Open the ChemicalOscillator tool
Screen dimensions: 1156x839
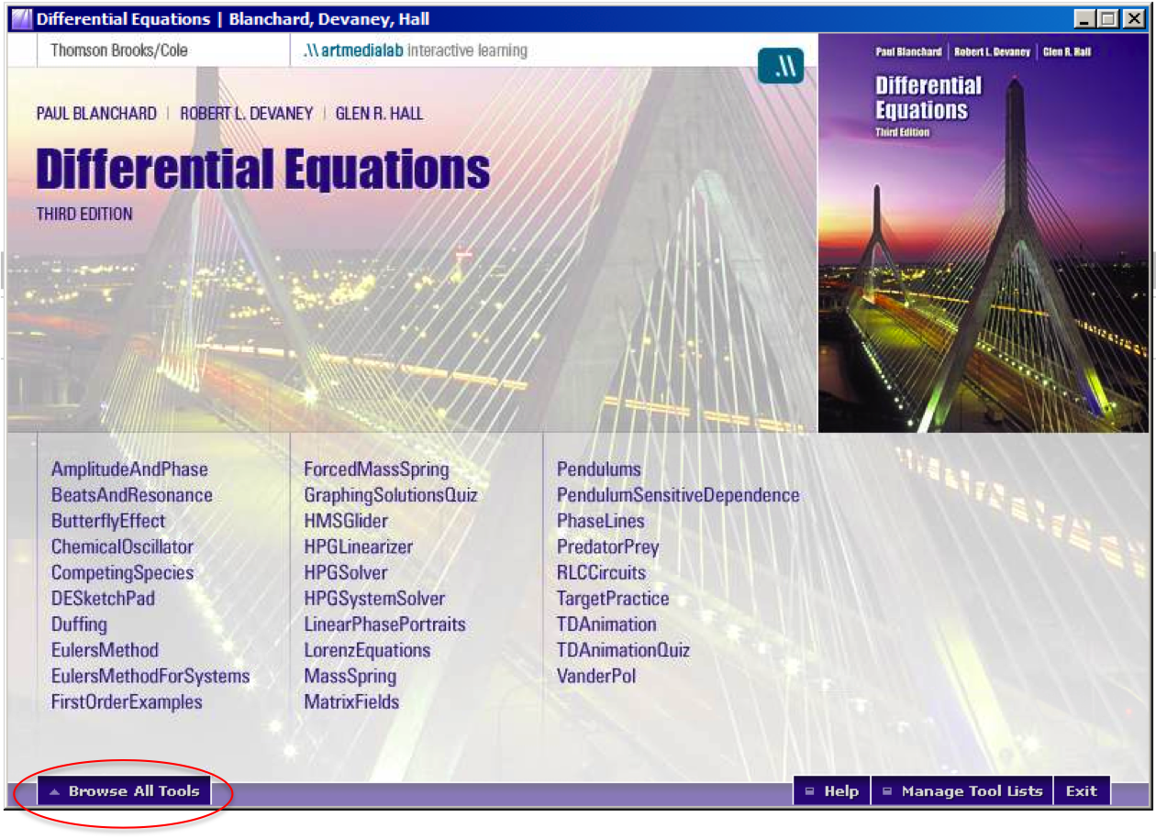(123, 546)
